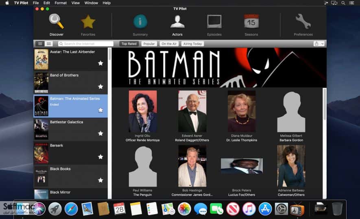Viewport: 360px width, 219px height.
Task: Open the Format menu
Action: (x=61, y=3)
